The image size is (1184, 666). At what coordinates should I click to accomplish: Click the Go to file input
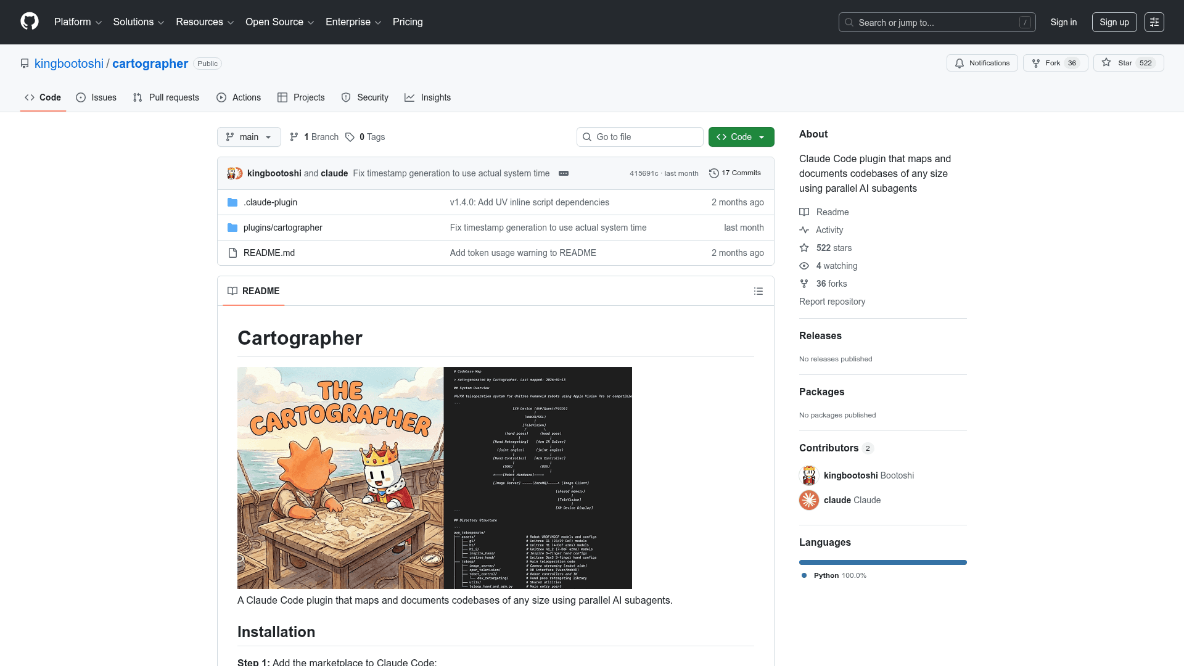coord(646,137)
